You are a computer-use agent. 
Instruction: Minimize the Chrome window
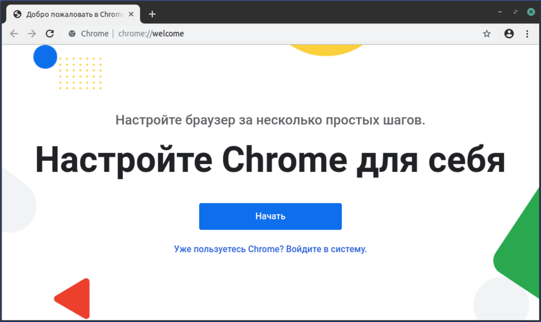coord(500,12)
